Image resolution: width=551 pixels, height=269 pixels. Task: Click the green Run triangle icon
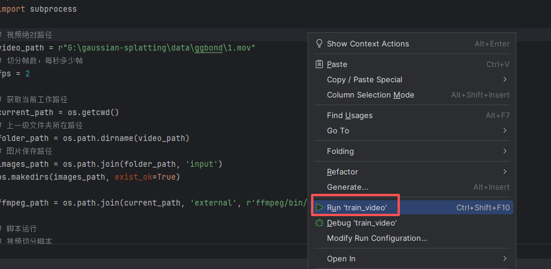click(x=319, y=207)
